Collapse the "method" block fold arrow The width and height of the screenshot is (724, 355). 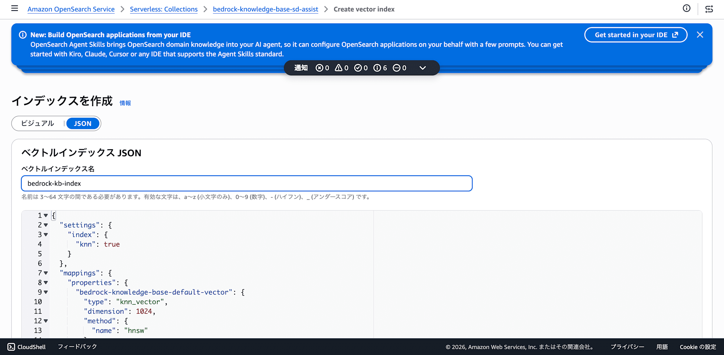pos(46,321)
